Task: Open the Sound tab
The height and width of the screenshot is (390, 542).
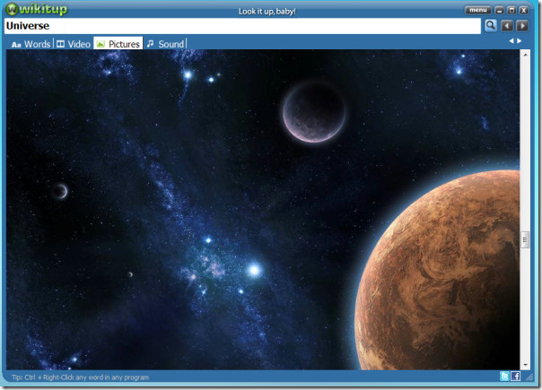Action: [x=165, y=44]
